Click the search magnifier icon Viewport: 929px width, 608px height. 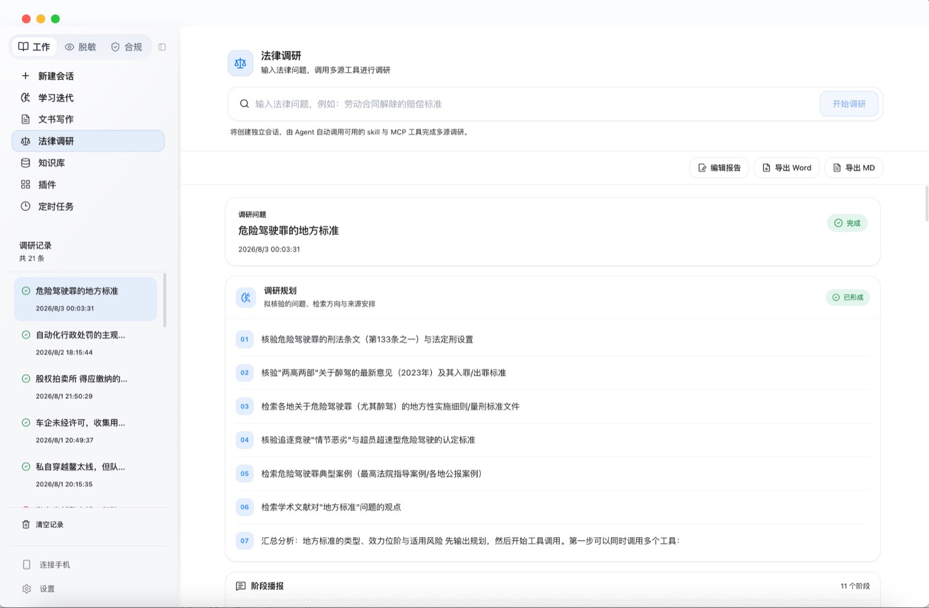click(x=244, y=104)
